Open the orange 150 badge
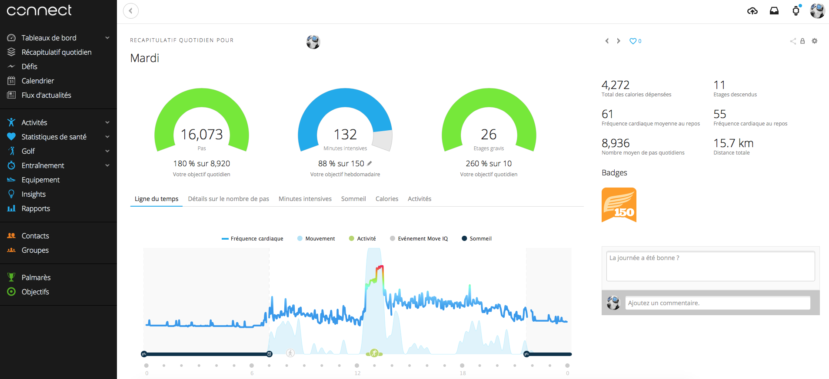The image size is (829, 379). pyautogui.click(x=619, y=205)
